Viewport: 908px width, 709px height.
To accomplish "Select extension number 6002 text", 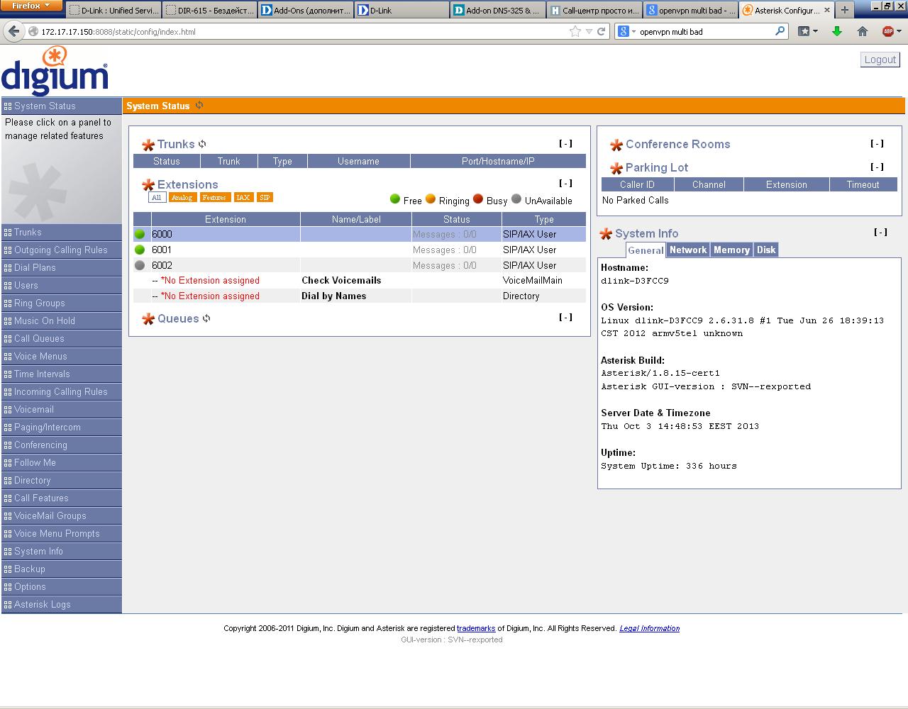I will click(162, 265).
